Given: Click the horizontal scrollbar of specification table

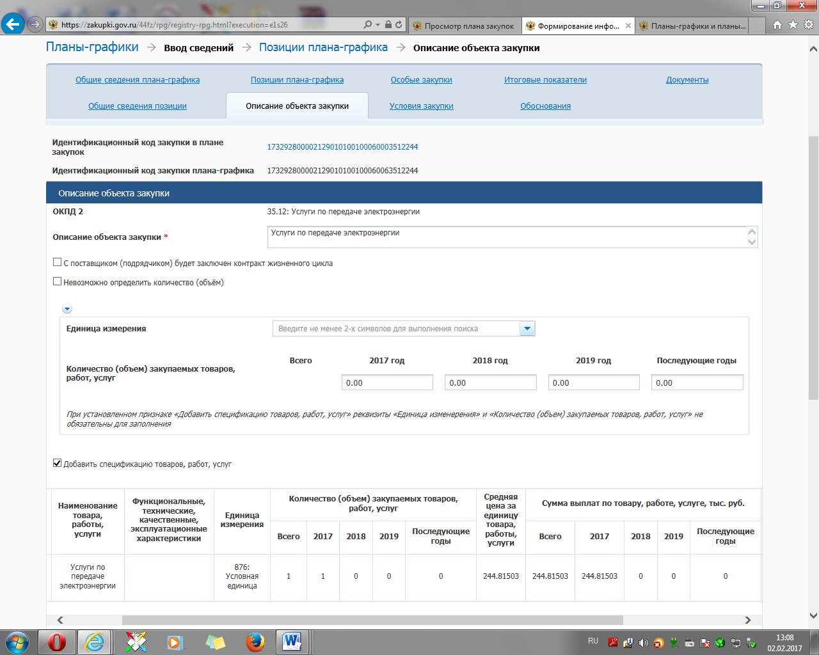Looking at the screenshot, I should pyautogui.click(x=372, y=620).
